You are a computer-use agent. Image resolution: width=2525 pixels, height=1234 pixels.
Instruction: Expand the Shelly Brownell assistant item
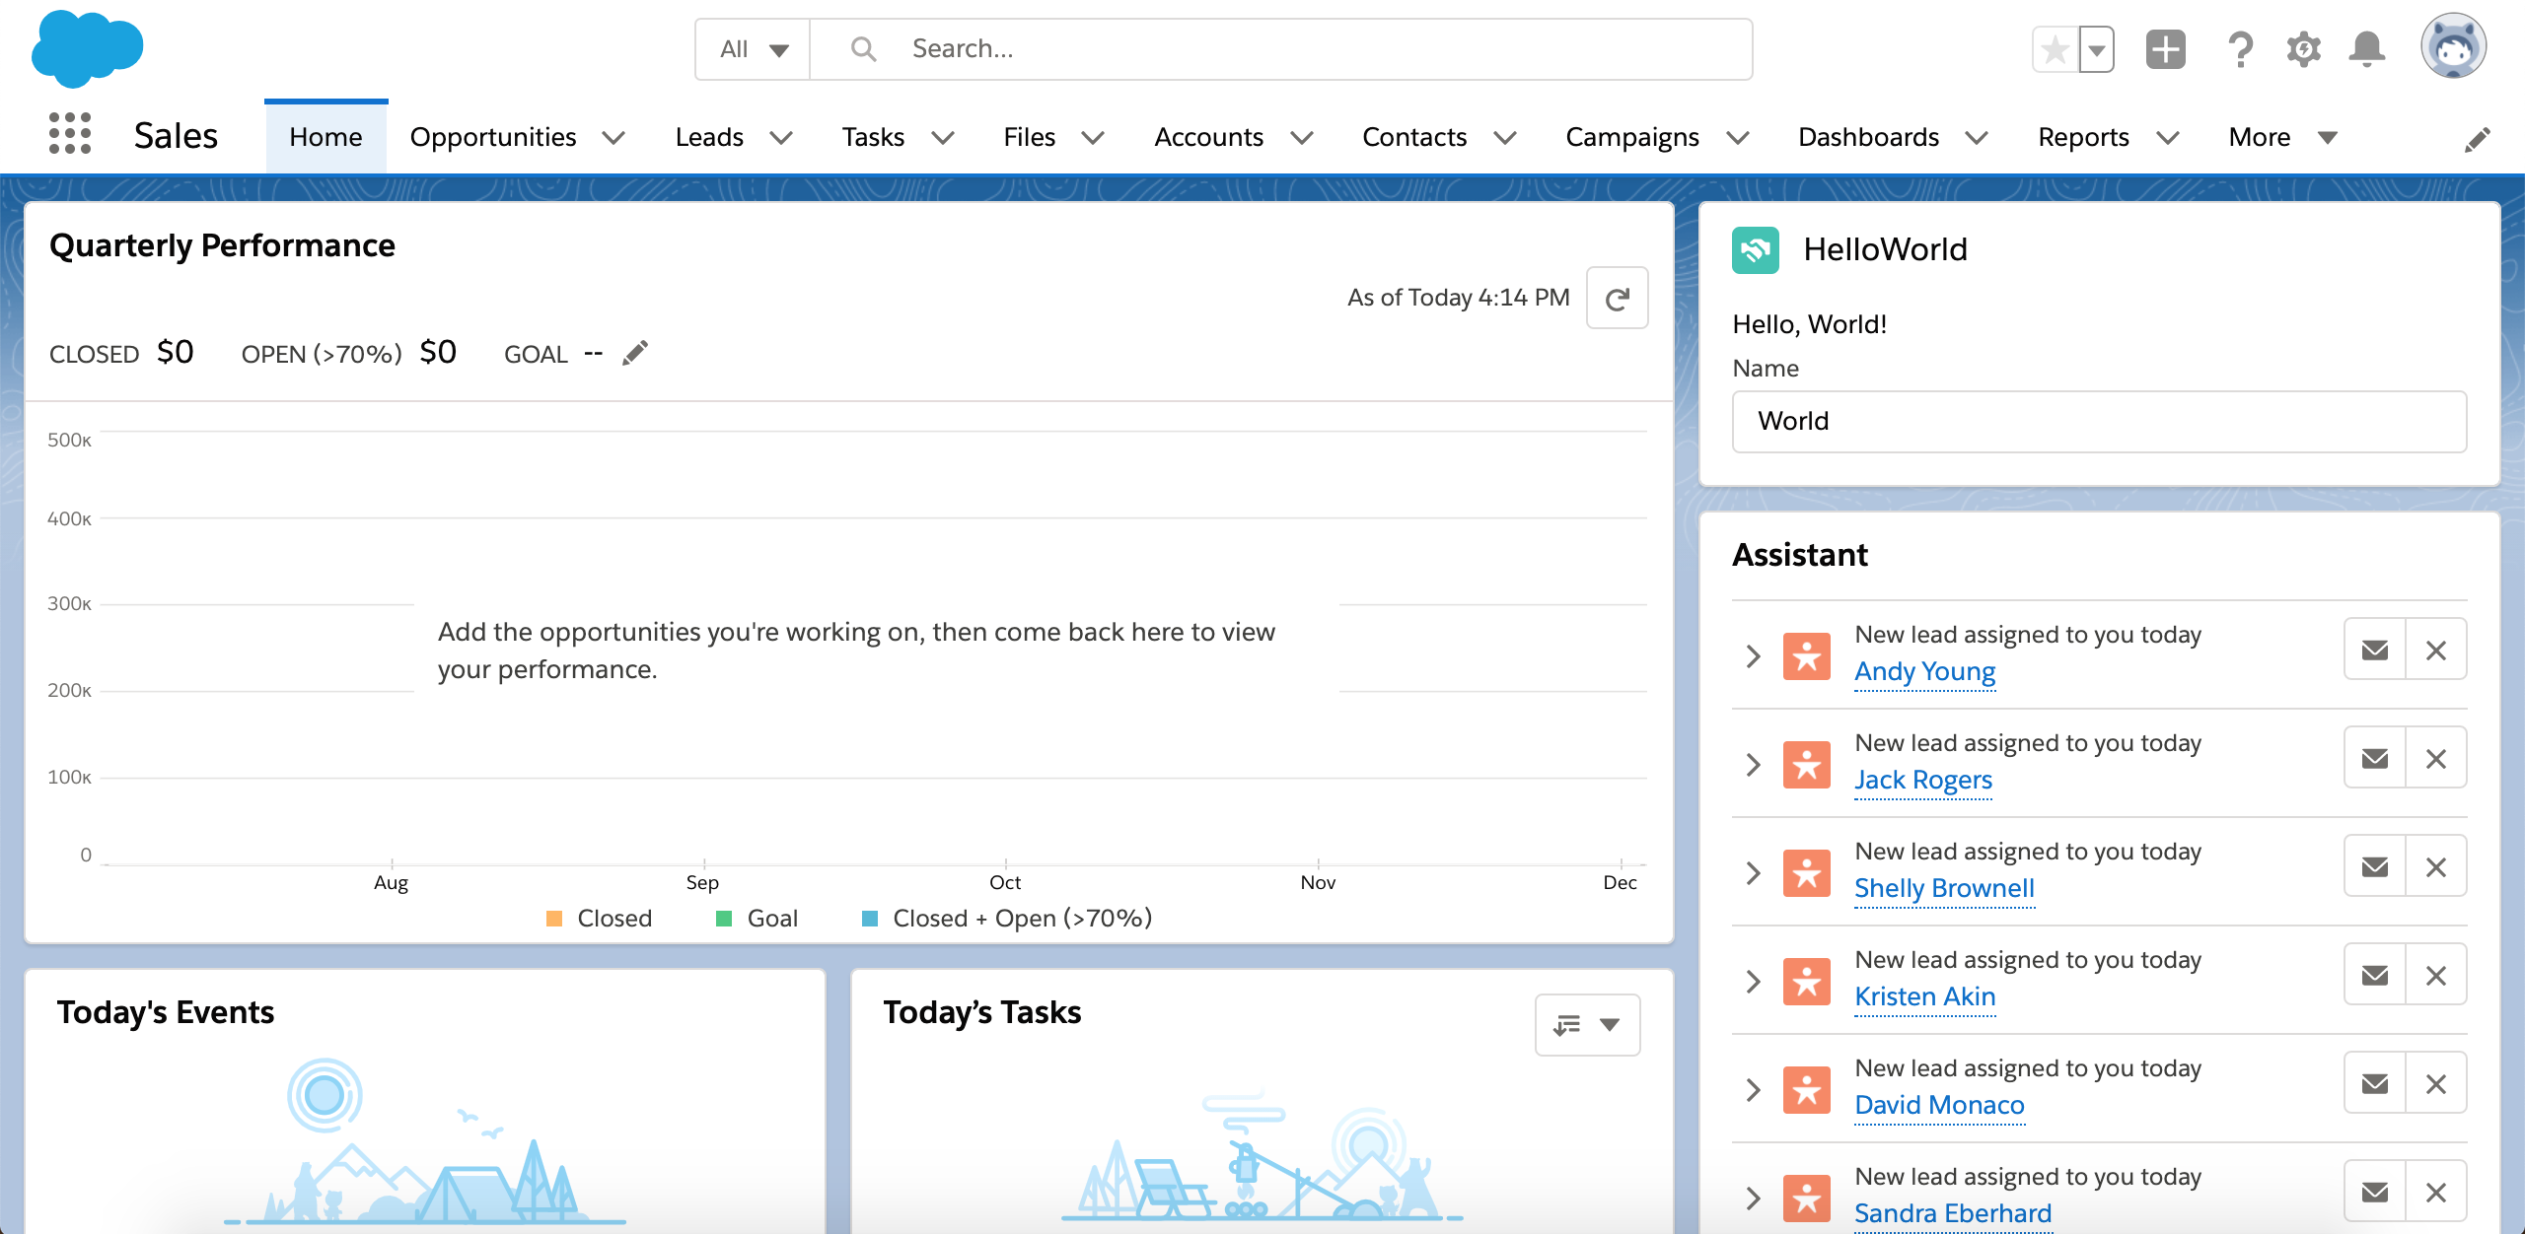1753,873
